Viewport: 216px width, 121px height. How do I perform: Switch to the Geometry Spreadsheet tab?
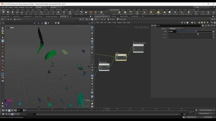[x=52, y=16]
